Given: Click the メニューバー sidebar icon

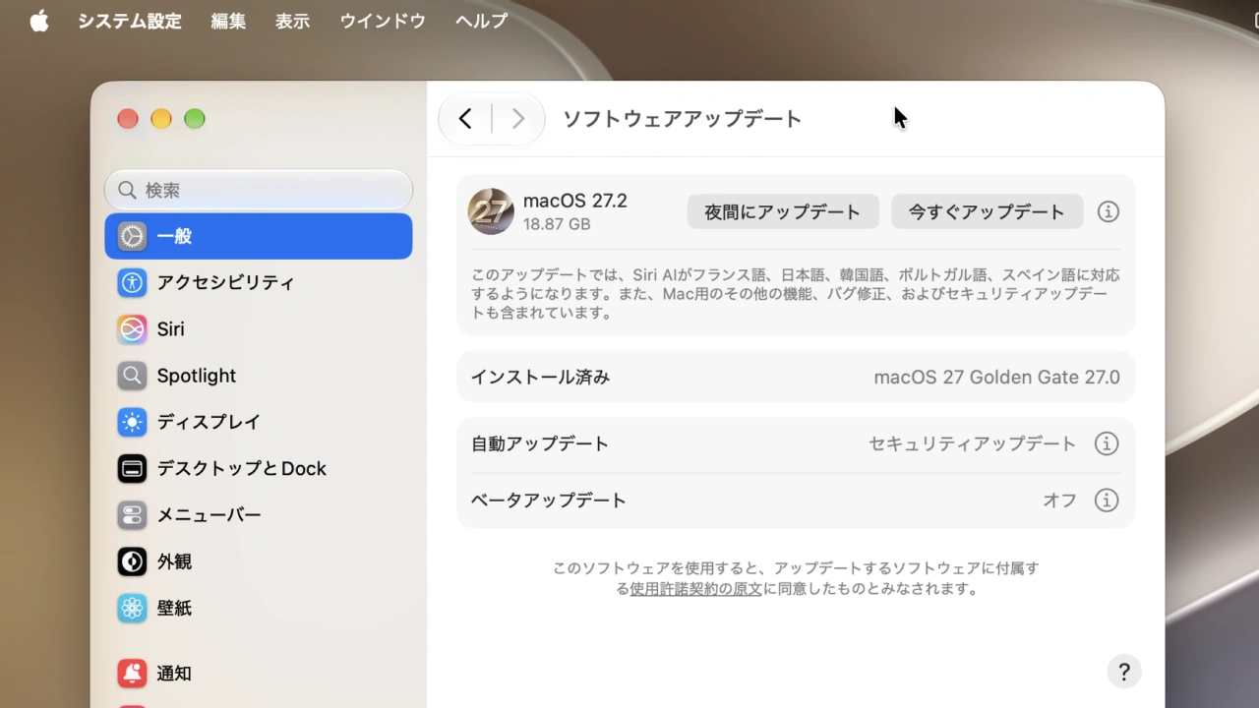Looking at the screenshot, I should tap(132, 515).
